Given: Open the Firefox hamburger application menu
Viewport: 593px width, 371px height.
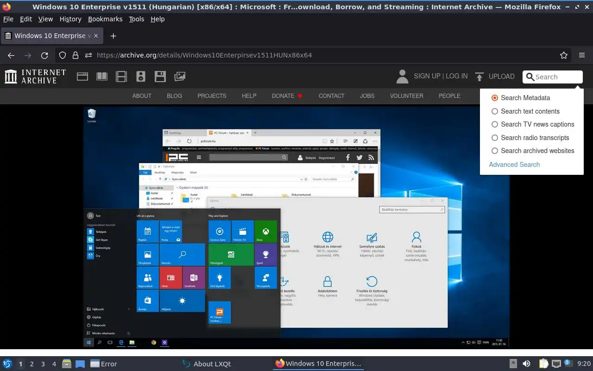Looking at the screenshot, I should tap(582, 55).
